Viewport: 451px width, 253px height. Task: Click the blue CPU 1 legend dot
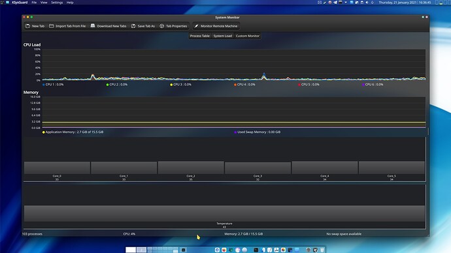click(x=44, y=85)
